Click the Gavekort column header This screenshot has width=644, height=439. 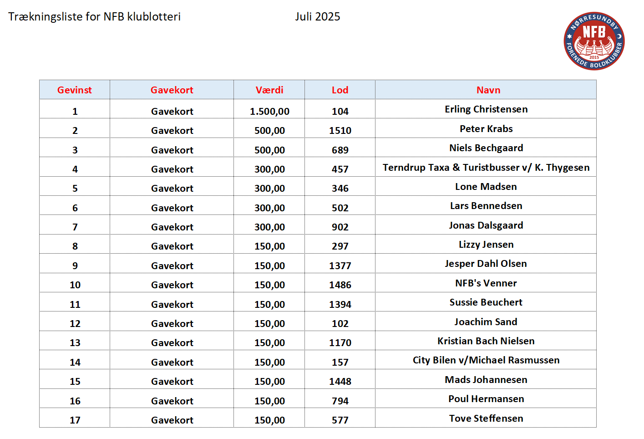[172, 90]
